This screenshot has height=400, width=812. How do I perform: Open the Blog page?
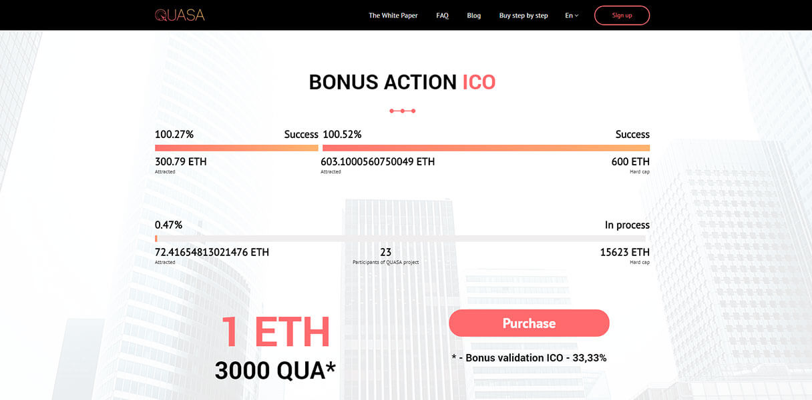474,15
